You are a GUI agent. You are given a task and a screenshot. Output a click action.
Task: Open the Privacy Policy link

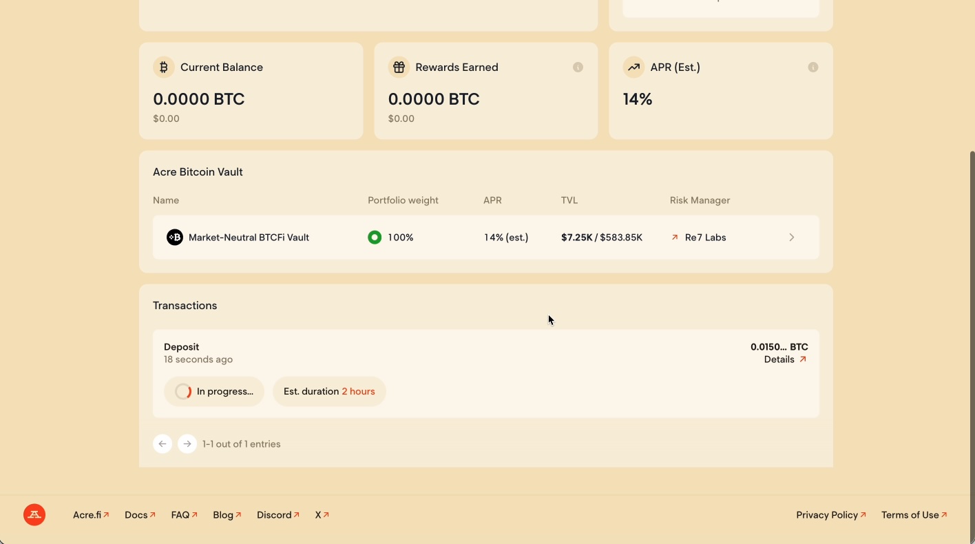pyautogui.click(x=830, y=515)
